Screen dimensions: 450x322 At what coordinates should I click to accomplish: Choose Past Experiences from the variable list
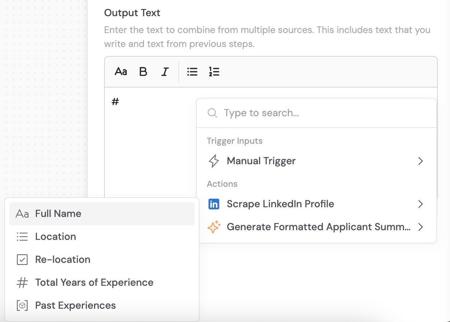pyautogui.click(x=75, y=305)
